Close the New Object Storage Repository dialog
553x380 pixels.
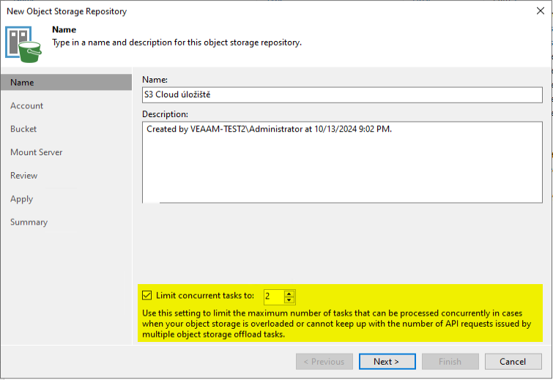541,11
